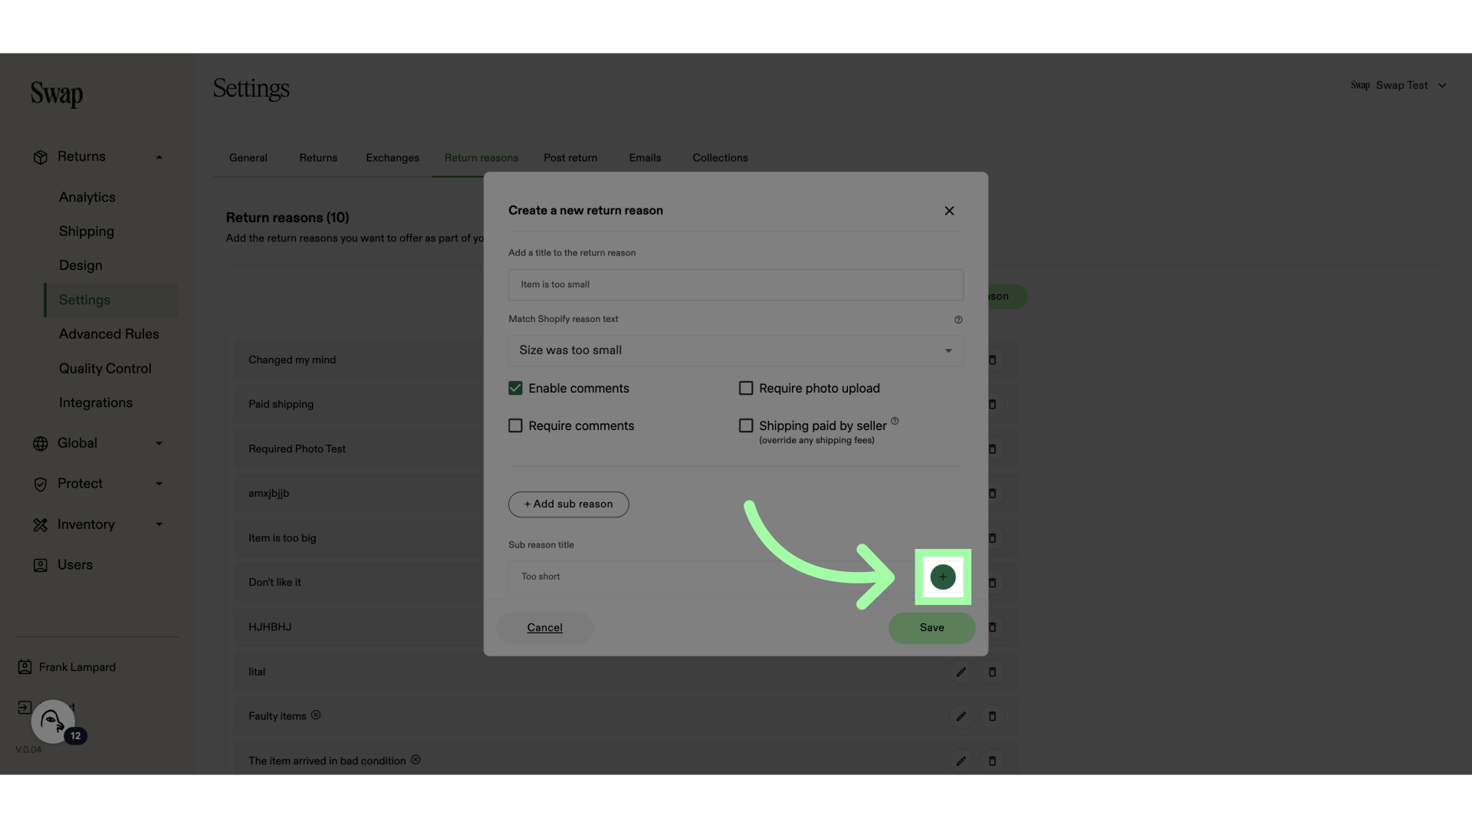
Task: Delete the Don't like it reason
Action: click(992, 583)
